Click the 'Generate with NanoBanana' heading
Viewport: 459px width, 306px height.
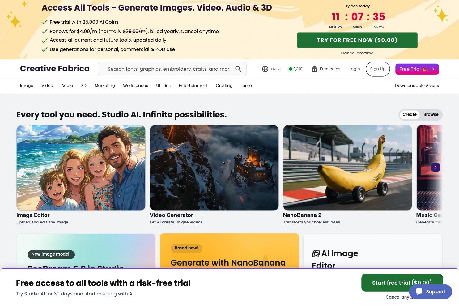tap(228, 263)
